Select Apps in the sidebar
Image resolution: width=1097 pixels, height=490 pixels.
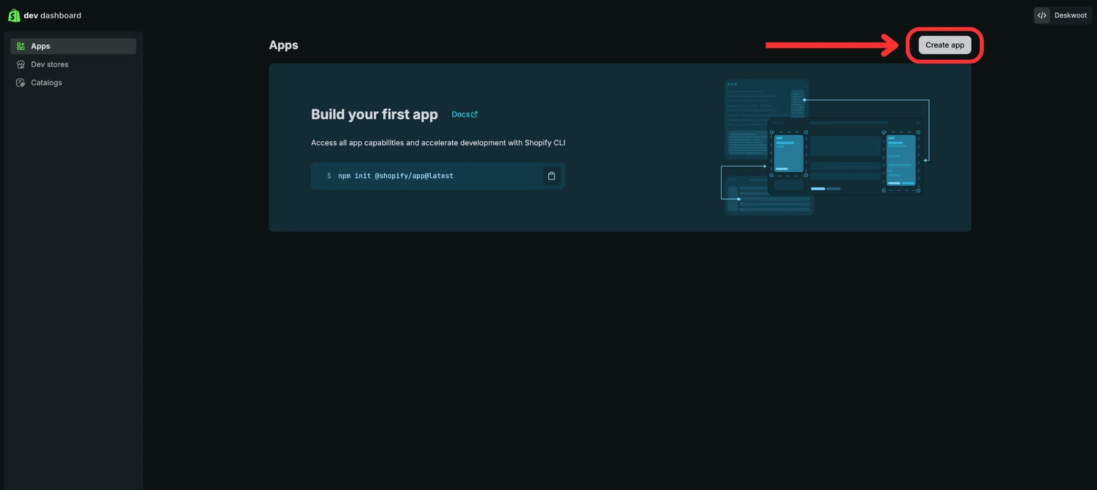tap(73, 46)
